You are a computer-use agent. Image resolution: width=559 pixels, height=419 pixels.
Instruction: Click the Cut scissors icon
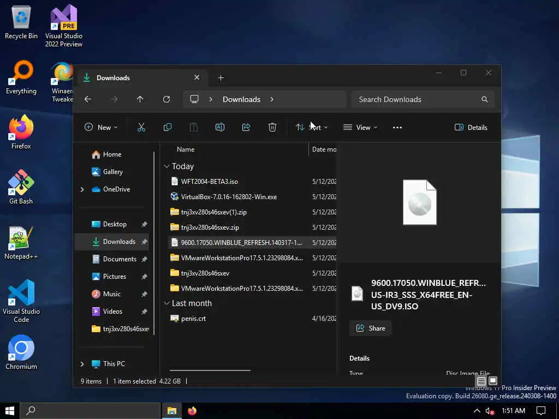pyautogui.click(x=141, y=127)
